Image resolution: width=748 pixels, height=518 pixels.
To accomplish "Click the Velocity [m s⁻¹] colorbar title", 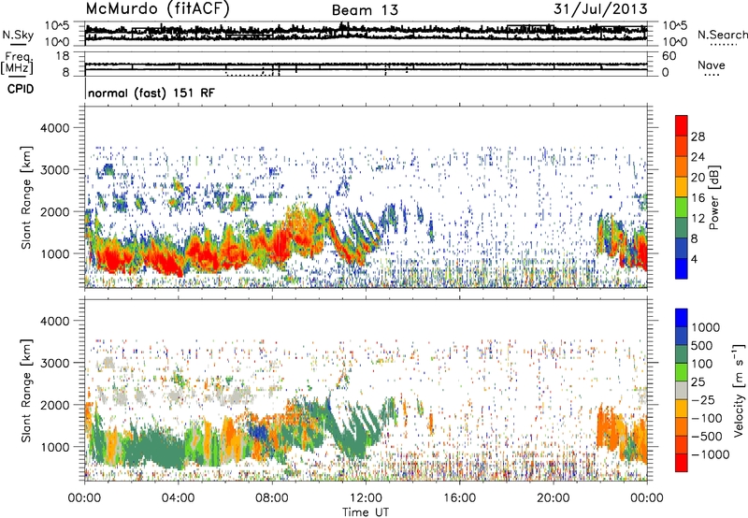I will click(x=739, y=390).
